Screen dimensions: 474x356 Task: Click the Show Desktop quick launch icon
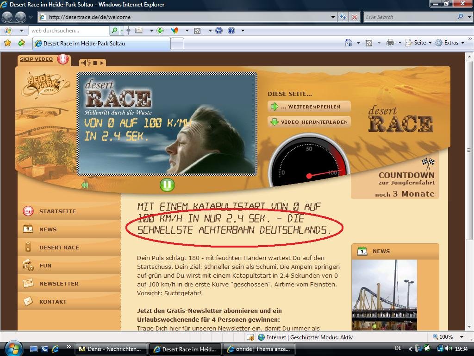pos(34,349)
